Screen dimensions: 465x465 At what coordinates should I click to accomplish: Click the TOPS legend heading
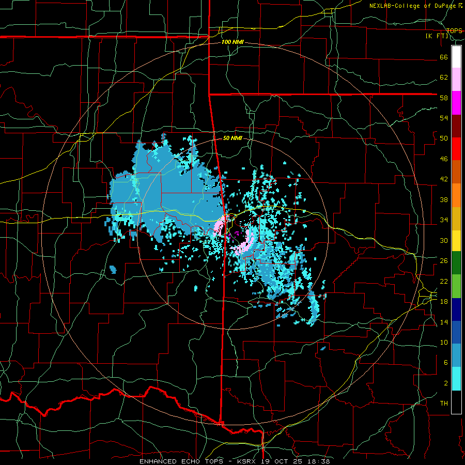[454, 30]
